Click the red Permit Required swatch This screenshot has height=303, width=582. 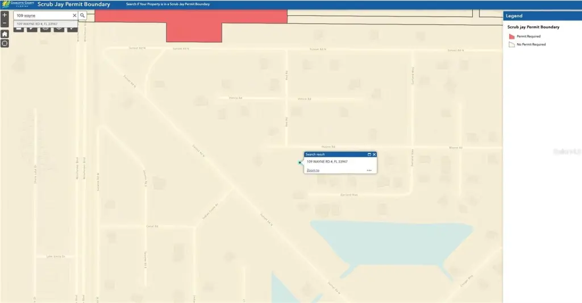point(511,36)
